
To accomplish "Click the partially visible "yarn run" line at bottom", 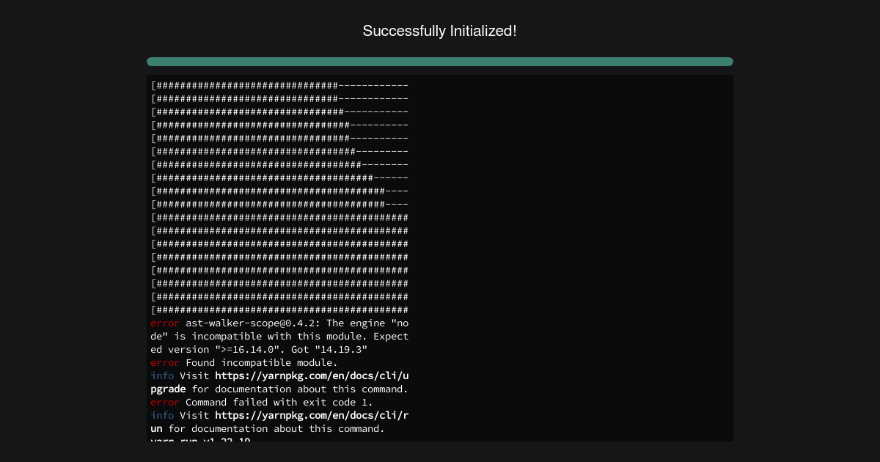I will pyautogui.click(x=201, y=439).
